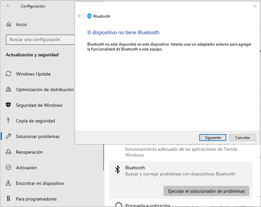This screenshot has width=261, height=207.
Task: Click the Encontrar mi dispositivo person icon
Action: (8, 183)
